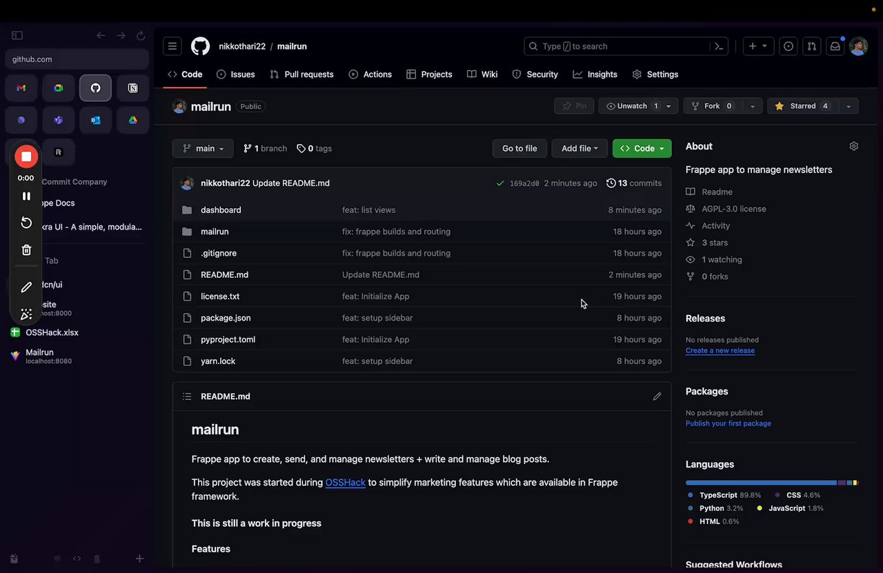
Task: Delete the recording with trash icon
Action: pyautogui.click(x=26, y=250)
